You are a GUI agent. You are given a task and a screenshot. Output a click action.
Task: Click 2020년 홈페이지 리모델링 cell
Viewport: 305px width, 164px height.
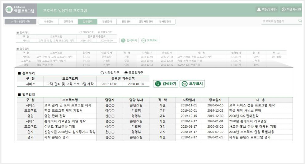pyautogui.click(x=261, y=121)
